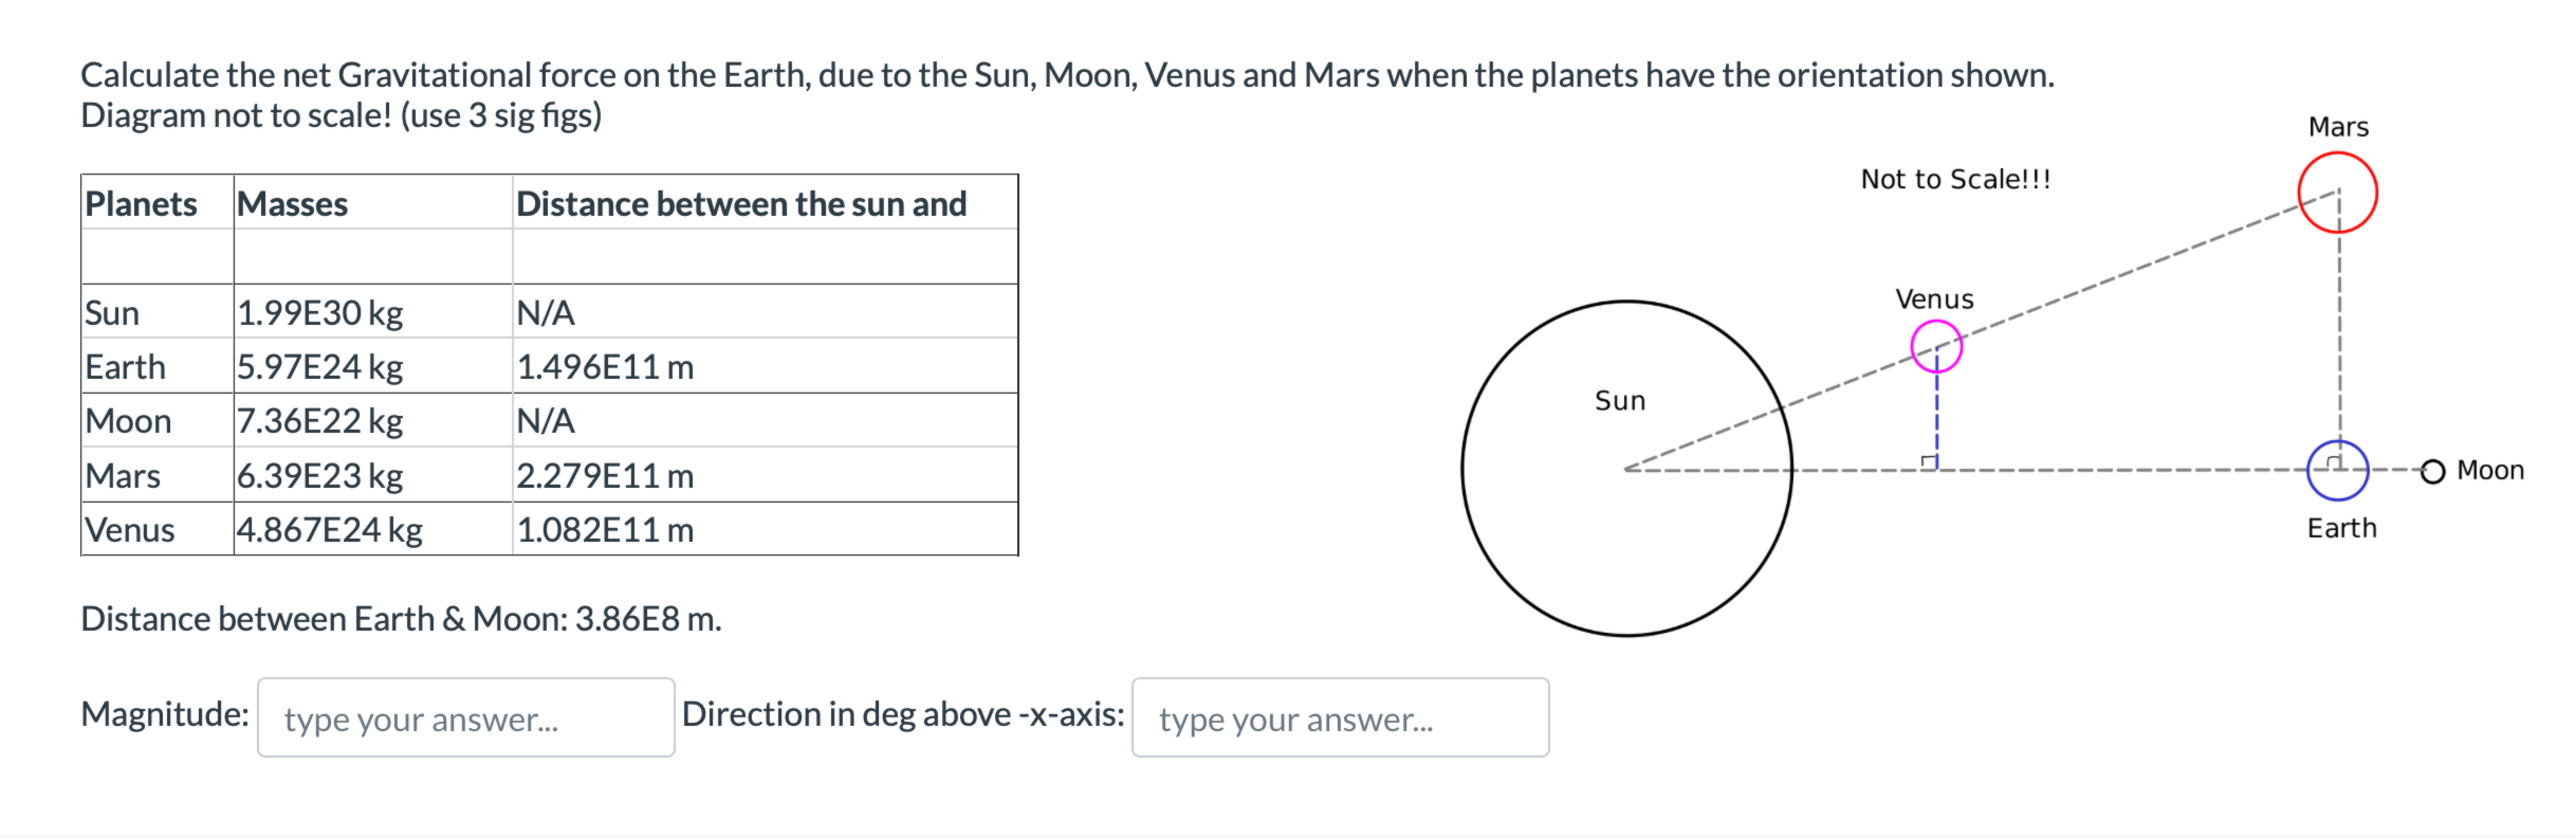
Task: Click the Venus distance value 1.082E11 m
Action: click(604, 530)
